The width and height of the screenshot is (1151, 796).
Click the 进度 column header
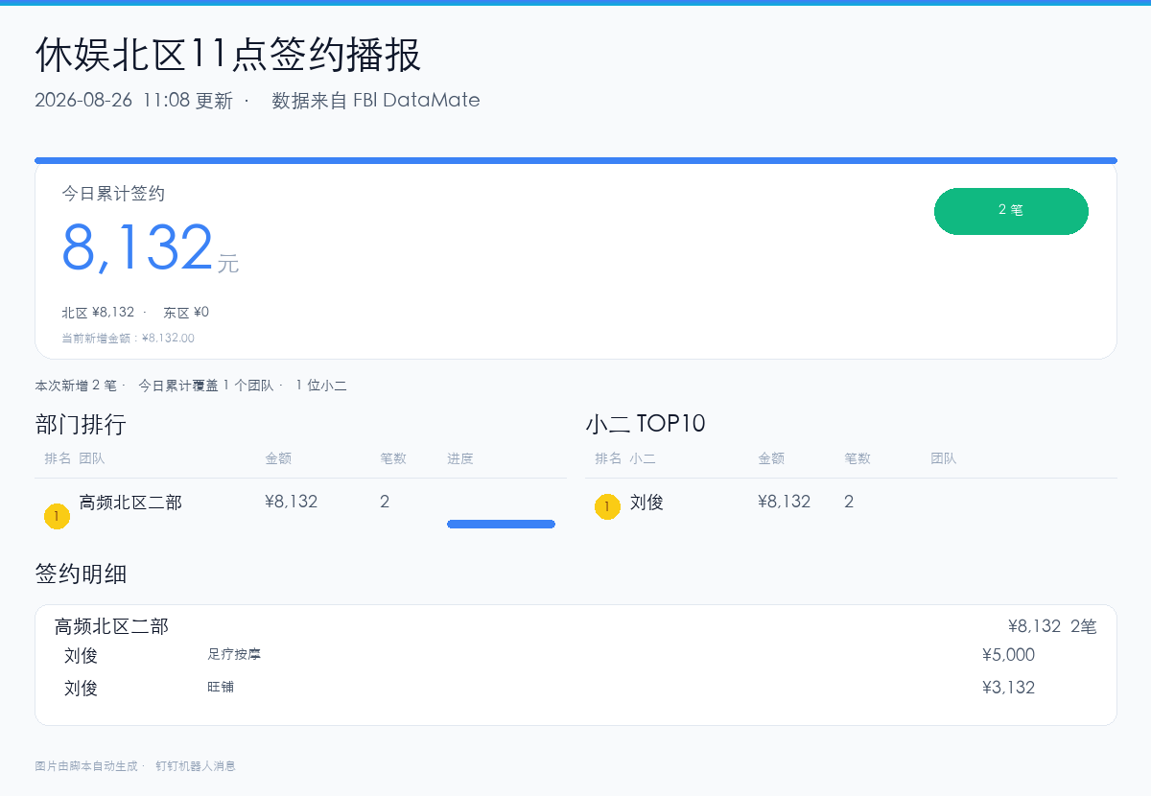pyautogui.click(x=460, y=458)
